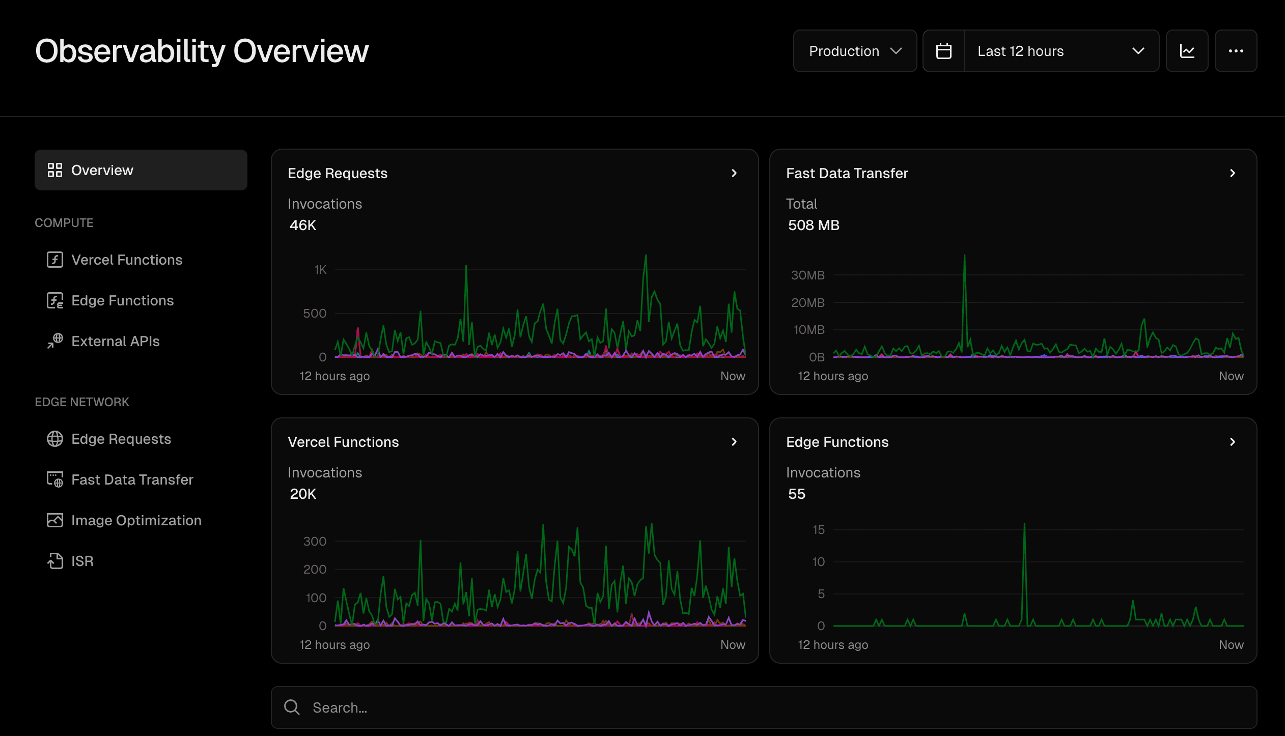Expand the Last 12 hours dropdown
The image size is (1285, 736).
1061,51
